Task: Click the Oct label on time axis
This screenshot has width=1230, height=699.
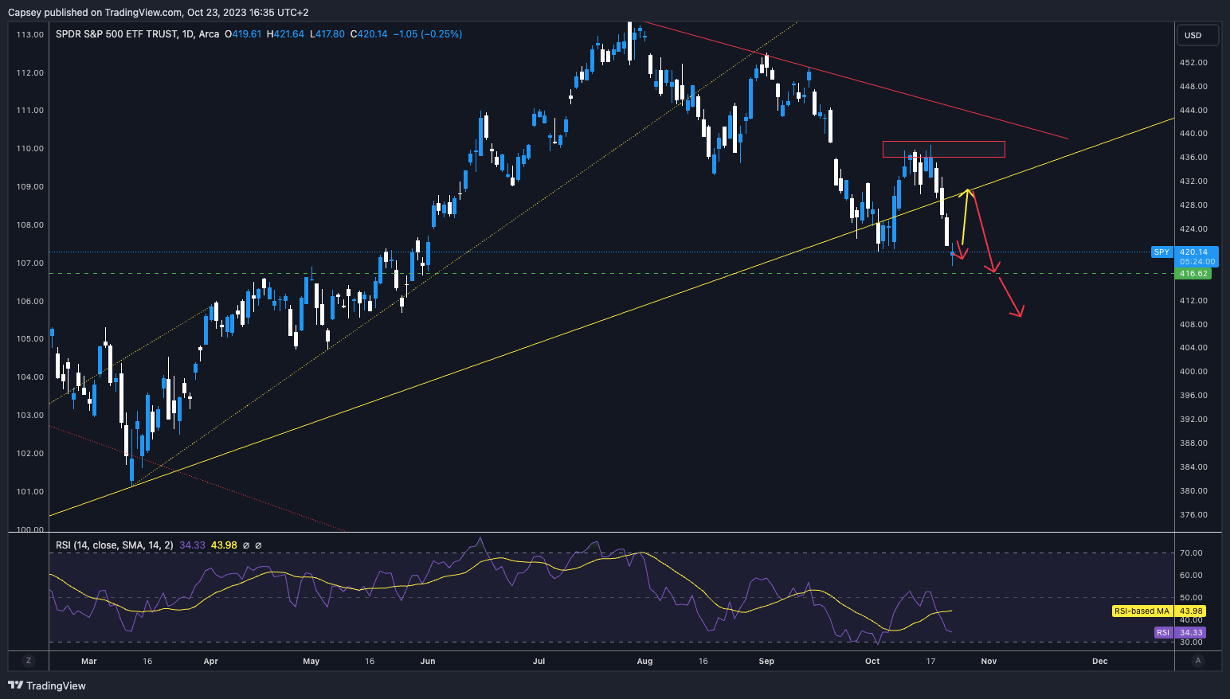Action: point(872,662)
